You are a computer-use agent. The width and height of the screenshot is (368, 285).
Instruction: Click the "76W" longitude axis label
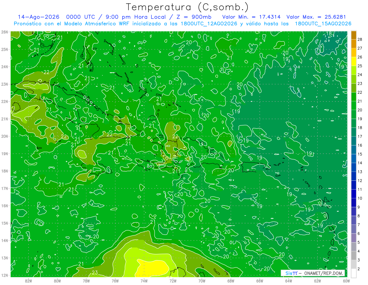click(x=115, y=281)
